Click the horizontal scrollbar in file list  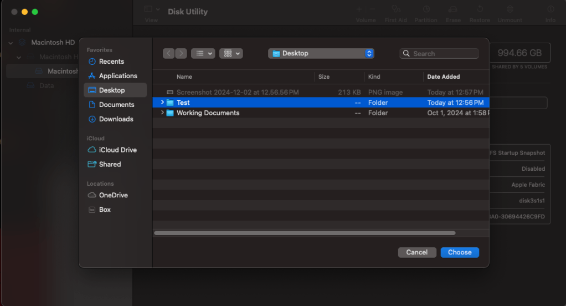point(305,233)
